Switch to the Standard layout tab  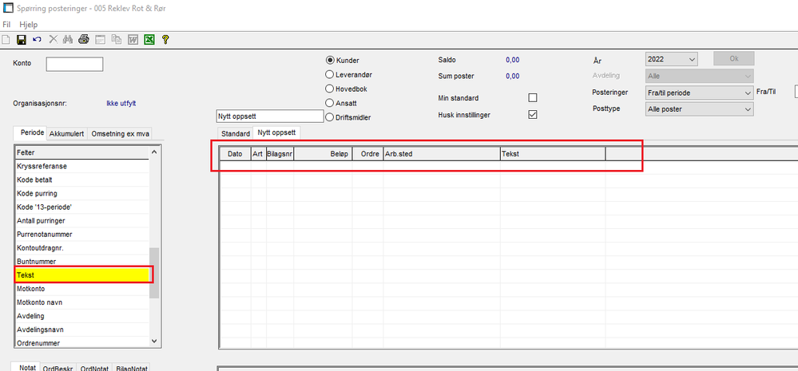pos(236,134)
